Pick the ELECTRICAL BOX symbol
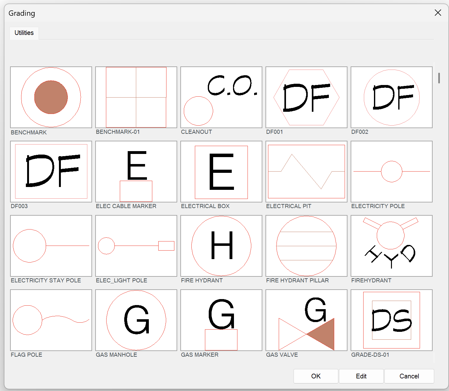Image resolution: width=449 pixels, height=391 pixels. point(221,172)
